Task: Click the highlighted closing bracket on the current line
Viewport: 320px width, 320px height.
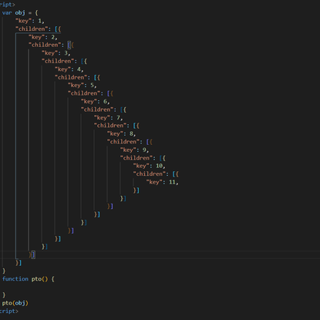Action: (x=33, y=254)
